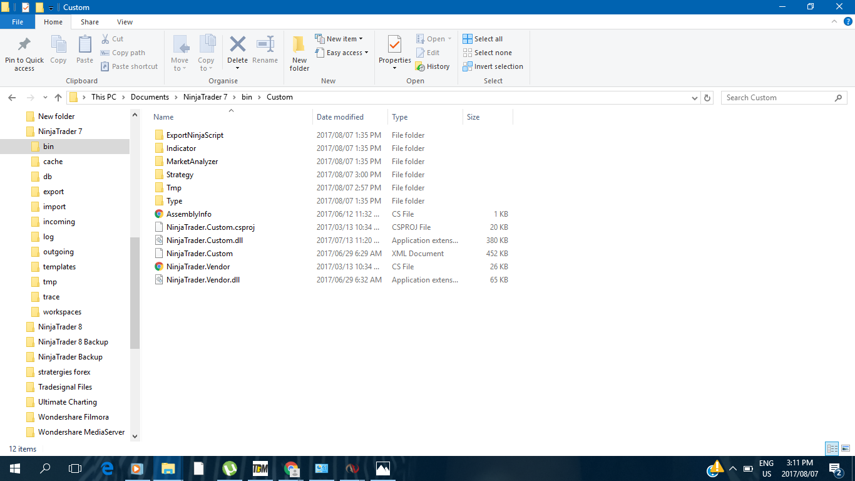Navigate back with the Back arrow
The height and width of the screenshot is (481, 855).
(11, 98)
